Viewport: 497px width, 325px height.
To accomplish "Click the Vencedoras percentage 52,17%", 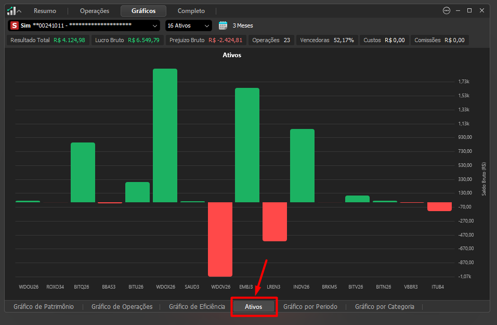I will [x=344, y=40].
